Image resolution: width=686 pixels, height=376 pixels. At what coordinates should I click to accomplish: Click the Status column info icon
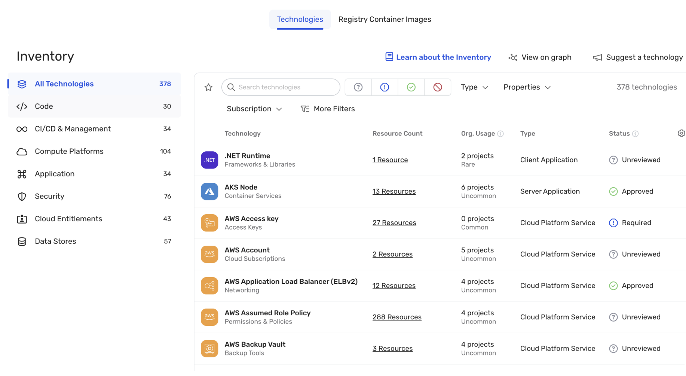pyautogui.click(x=635, y=134)
